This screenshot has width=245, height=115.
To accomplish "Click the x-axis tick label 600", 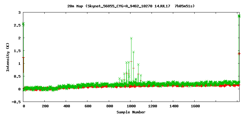I will (88, 106).
